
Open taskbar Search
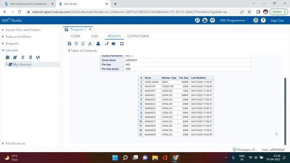(125, 158)
